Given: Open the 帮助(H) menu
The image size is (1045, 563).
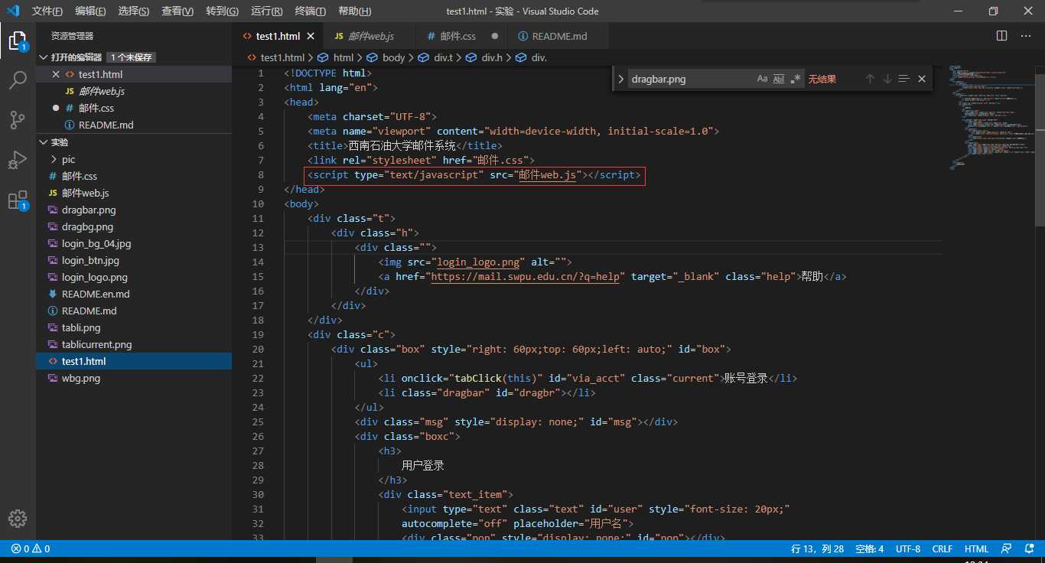Looking at the screenshot, I should click(354, 11).
